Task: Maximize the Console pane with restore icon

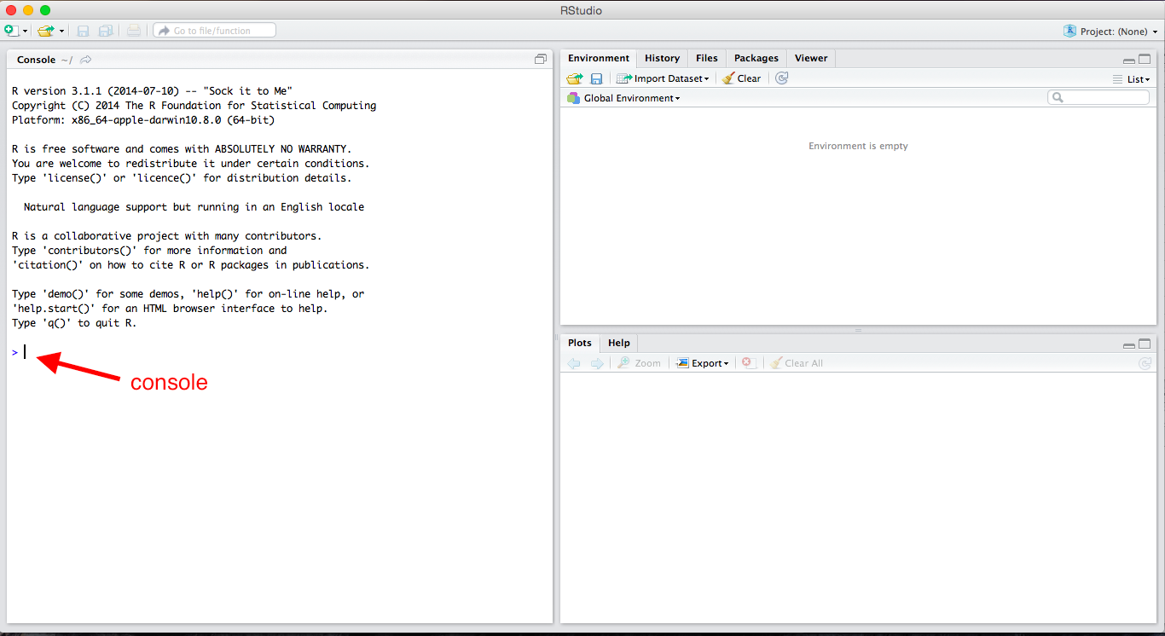Action: (541, 59)
